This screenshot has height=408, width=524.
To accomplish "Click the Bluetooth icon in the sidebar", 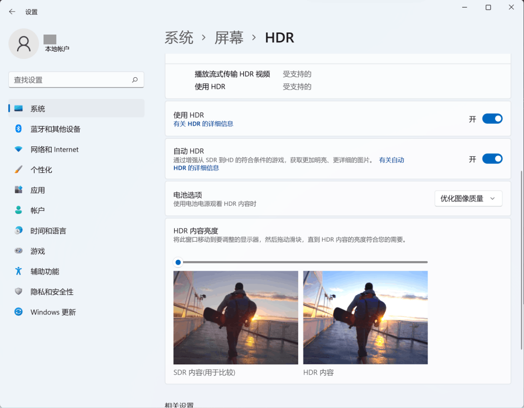I will click(18, 128).
